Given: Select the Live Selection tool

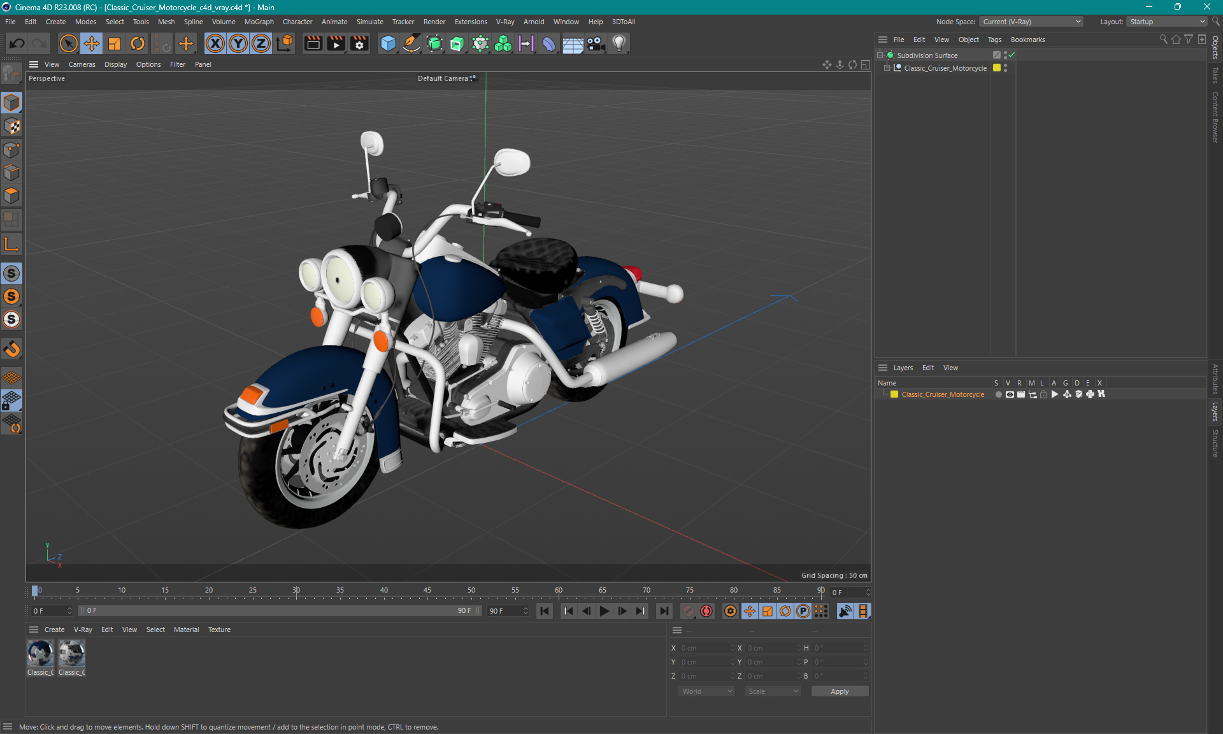Looking at the screenshot, I should tap(68, 43).
